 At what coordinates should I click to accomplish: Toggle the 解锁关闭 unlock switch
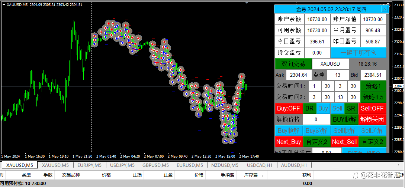[372, 120]
